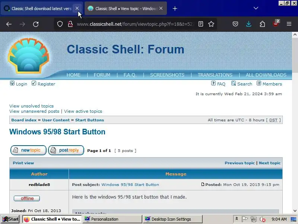Image resolution: width=298 pixels, height=224 pixels.
Task: Open the post subject link Windows 95/98 Start Button
Action: click(x=130, y=184)
